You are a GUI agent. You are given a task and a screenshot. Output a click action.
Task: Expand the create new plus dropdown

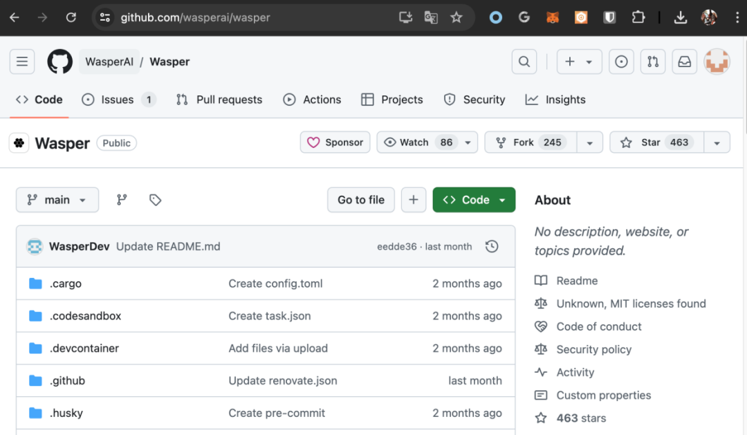[x=580, y=62]
